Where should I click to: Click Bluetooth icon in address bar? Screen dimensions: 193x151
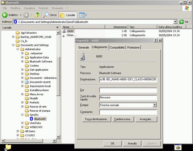(15, 22)
